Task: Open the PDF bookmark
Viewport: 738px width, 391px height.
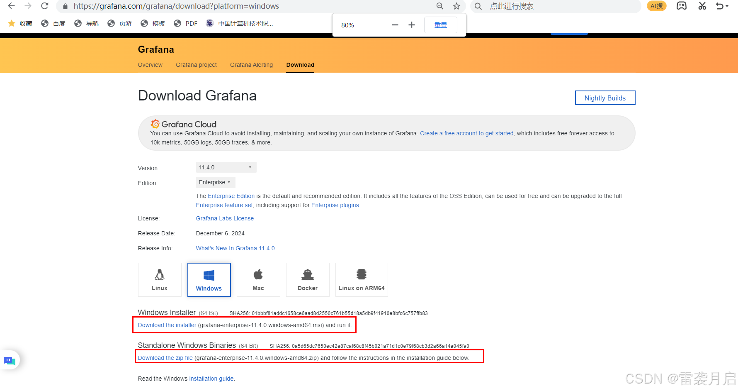Action: pyautogui.click(x=185, y=23)
